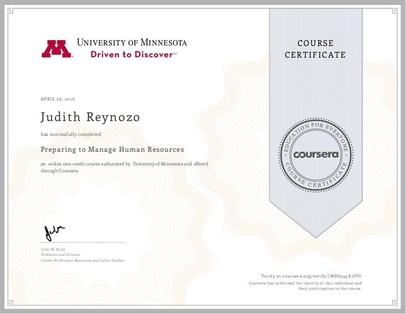Click the recipient name Judith Reynozo

click(90, 117)
